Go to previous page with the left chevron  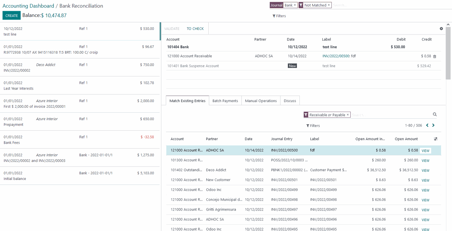(427, 125)
